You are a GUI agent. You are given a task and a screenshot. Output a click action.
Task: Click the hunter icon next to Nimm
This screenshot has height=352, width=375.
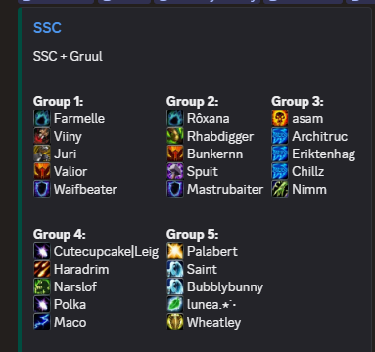tap(280, 189)
